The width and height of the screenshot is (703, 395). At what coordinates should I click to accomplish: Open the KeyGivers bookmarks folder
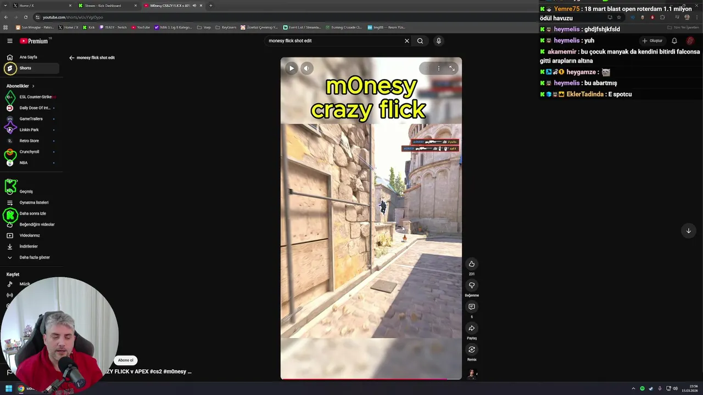pyautogui.click(x=226, y=27)
